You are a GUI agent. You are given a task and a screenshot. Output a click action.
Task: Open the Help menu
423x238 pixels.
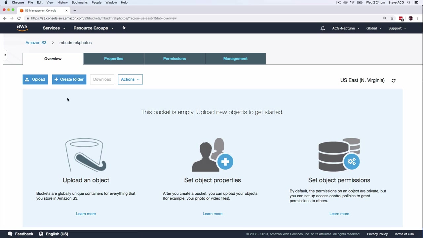(x=124, y=2)
